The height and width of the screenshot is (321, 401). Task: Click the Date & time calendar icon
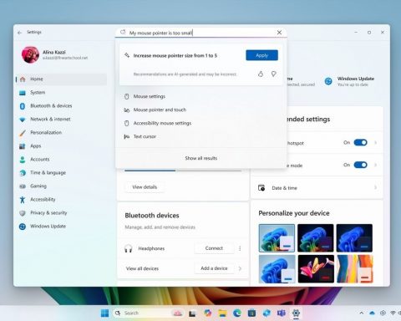[x=261, y=188]
